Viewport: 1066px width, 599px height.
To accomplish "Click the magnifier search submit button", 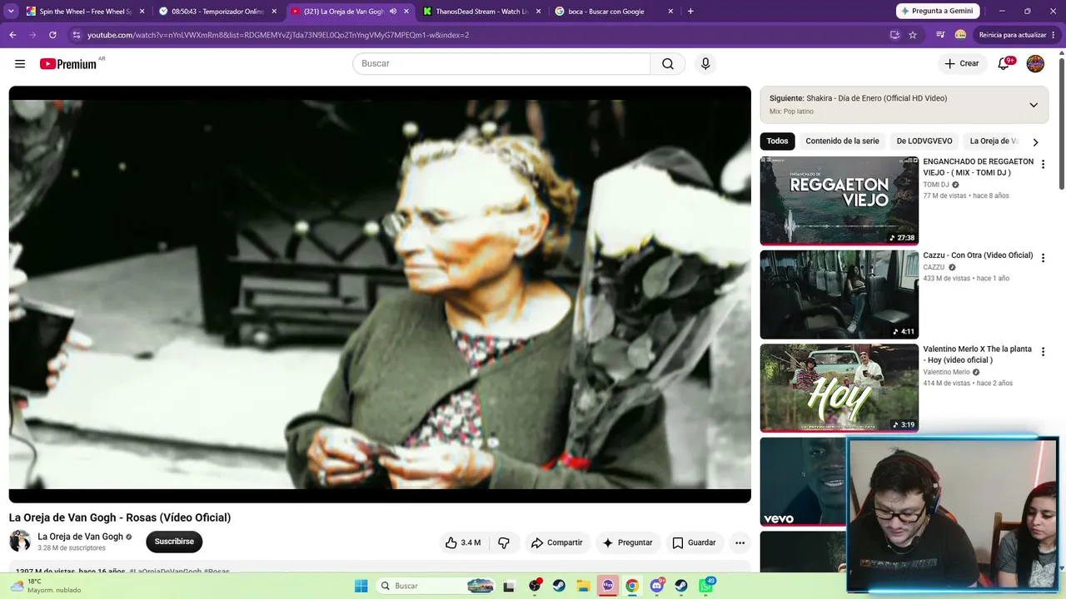I will pyautogui.click(x=668, y=64).
